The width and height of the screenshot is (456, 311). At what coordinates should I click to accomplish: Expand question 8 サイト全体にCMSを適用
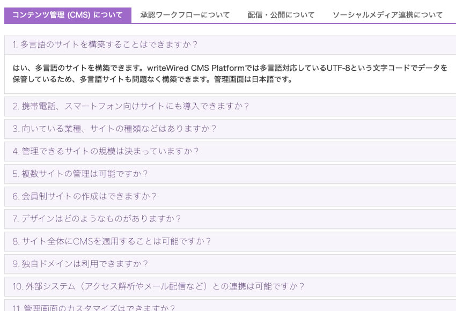click(x=230, y=241)
